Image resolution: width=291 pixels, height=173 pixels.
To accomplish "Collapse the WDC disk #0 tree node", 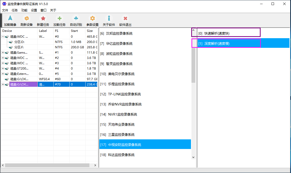I will point(3,36).
